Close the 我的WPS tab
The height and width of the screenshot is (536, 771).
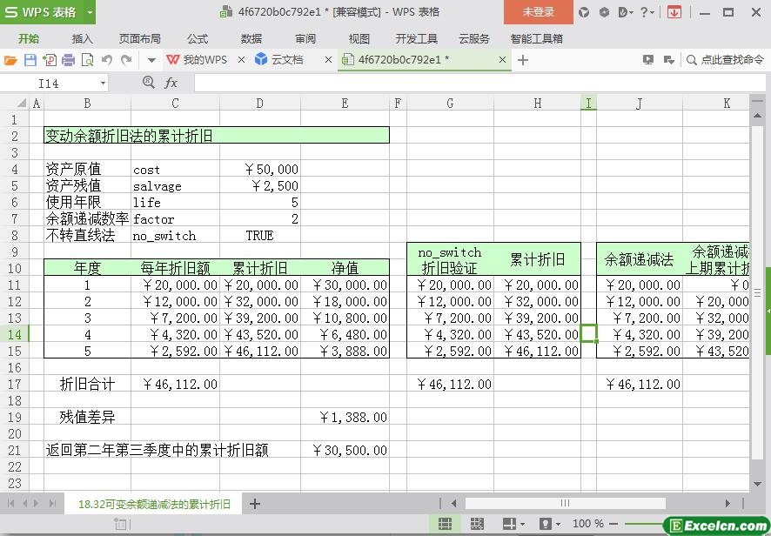point(241,60)
